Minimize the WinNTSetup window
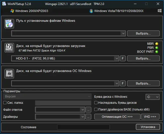Screen dimensions: 164x134 135,4
